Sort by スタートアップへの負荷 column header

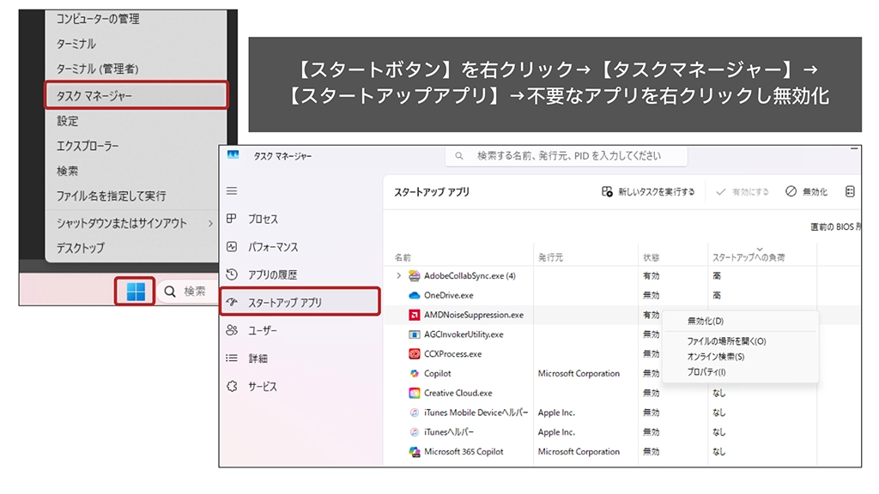point(749,257)
